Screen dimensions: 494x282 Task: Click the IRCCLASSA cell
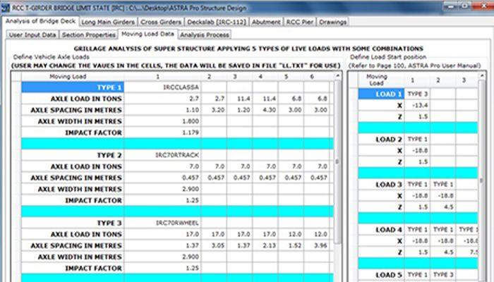point(163,87)
